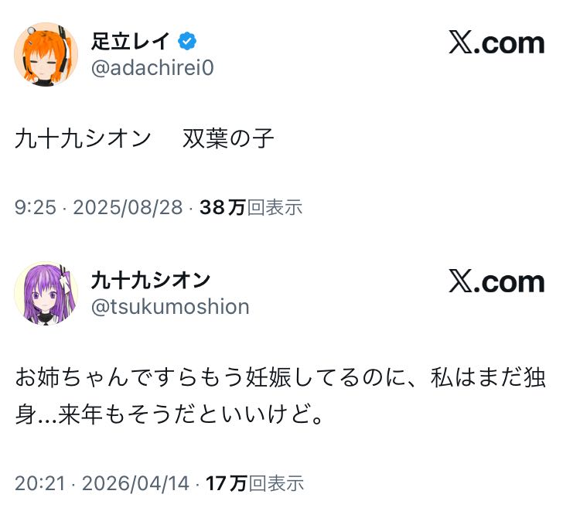Viewport: 580px width, 518px height.
Task: Visit the @adachirei0 handle
Action: (152, 68)
